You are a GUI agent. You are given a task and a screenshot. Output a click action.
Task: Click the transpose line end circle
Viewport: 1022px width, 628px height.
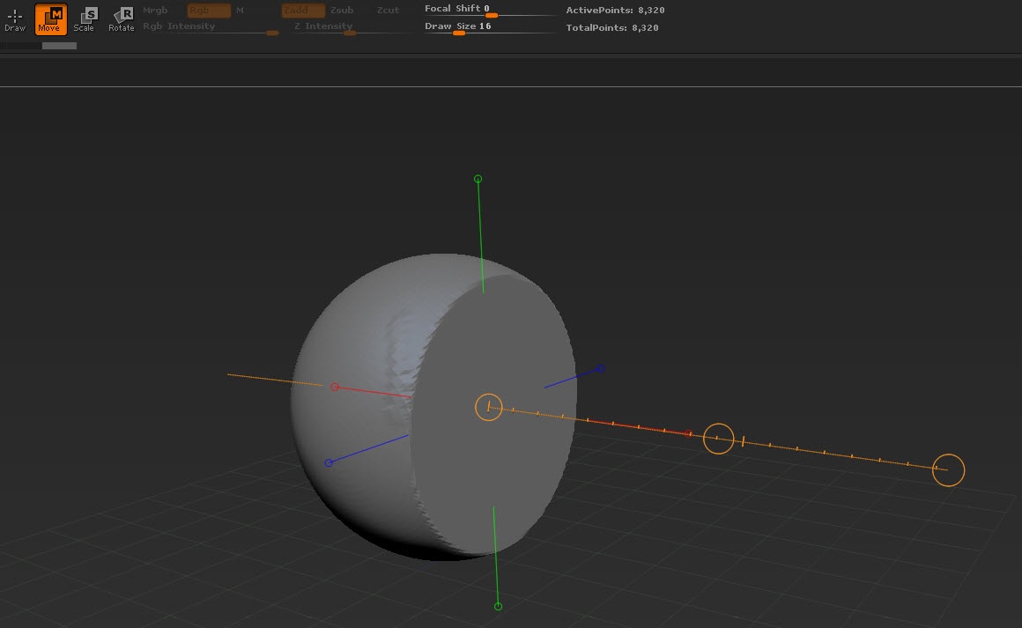pos(948,469)
